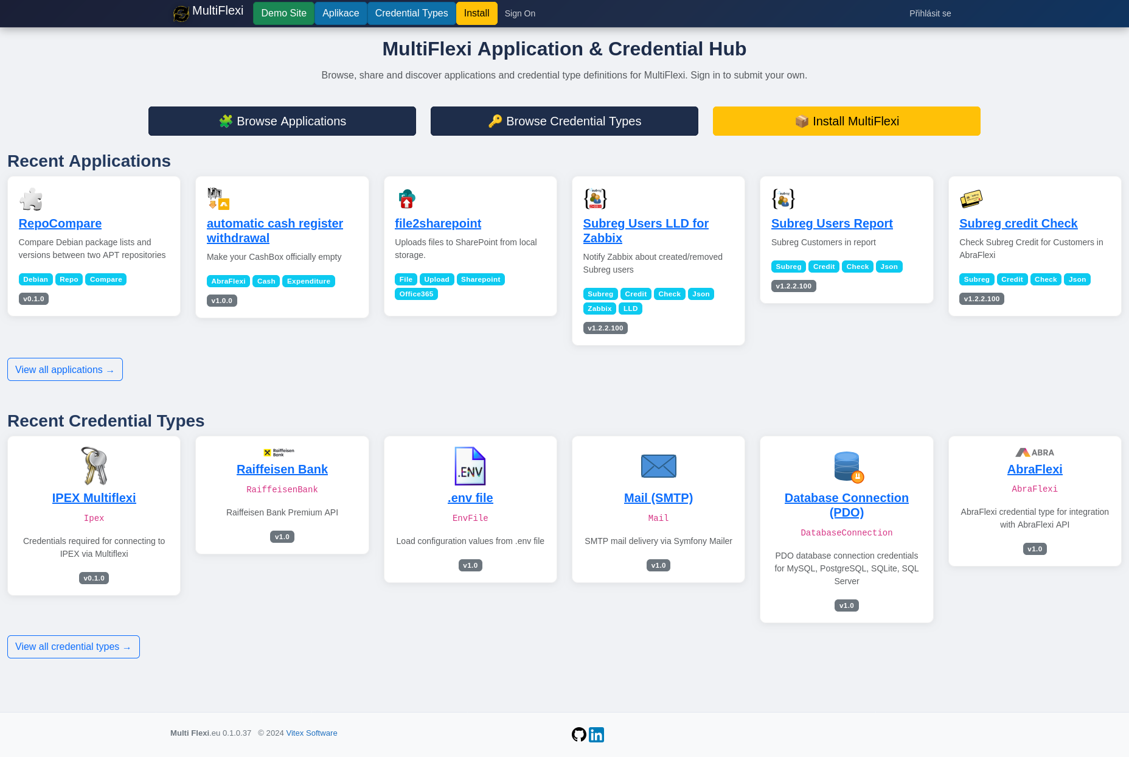Viewport: 1129px width, 757px height.
Task: Open Subreg Users LLD for Zabbix link
Action: pos(646,231)
